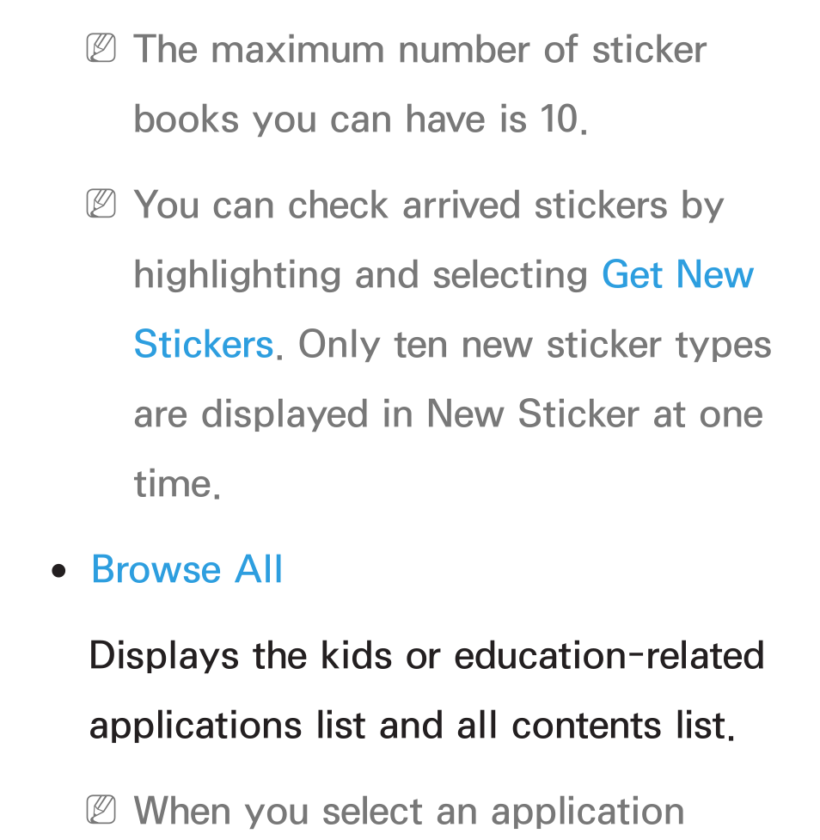820x840 pixels.
Task: Click the text 'When you select an application'
Action: 409,812
